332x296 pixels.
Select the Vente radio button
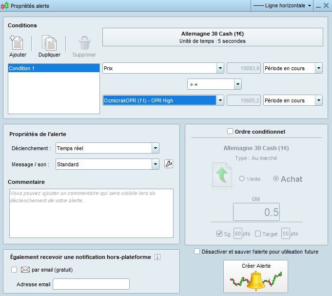click(x=242, y=178)
